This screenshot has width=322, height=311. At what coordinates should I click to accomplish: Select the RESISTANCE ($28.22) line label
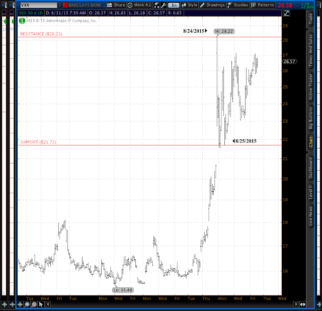point(41,34)
